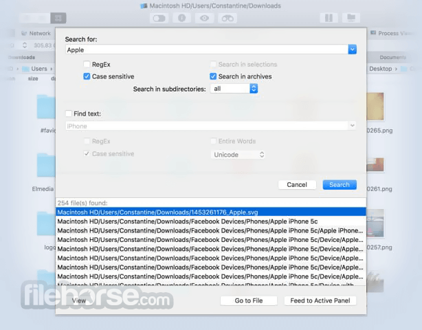
Task: Click the folder icon in top-right toolbar
Action: pyautogui.click(x=351, y=18)
